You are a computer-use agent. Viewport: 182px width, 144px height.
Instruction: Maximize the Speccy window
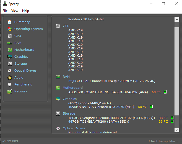[x=163, y=4]
